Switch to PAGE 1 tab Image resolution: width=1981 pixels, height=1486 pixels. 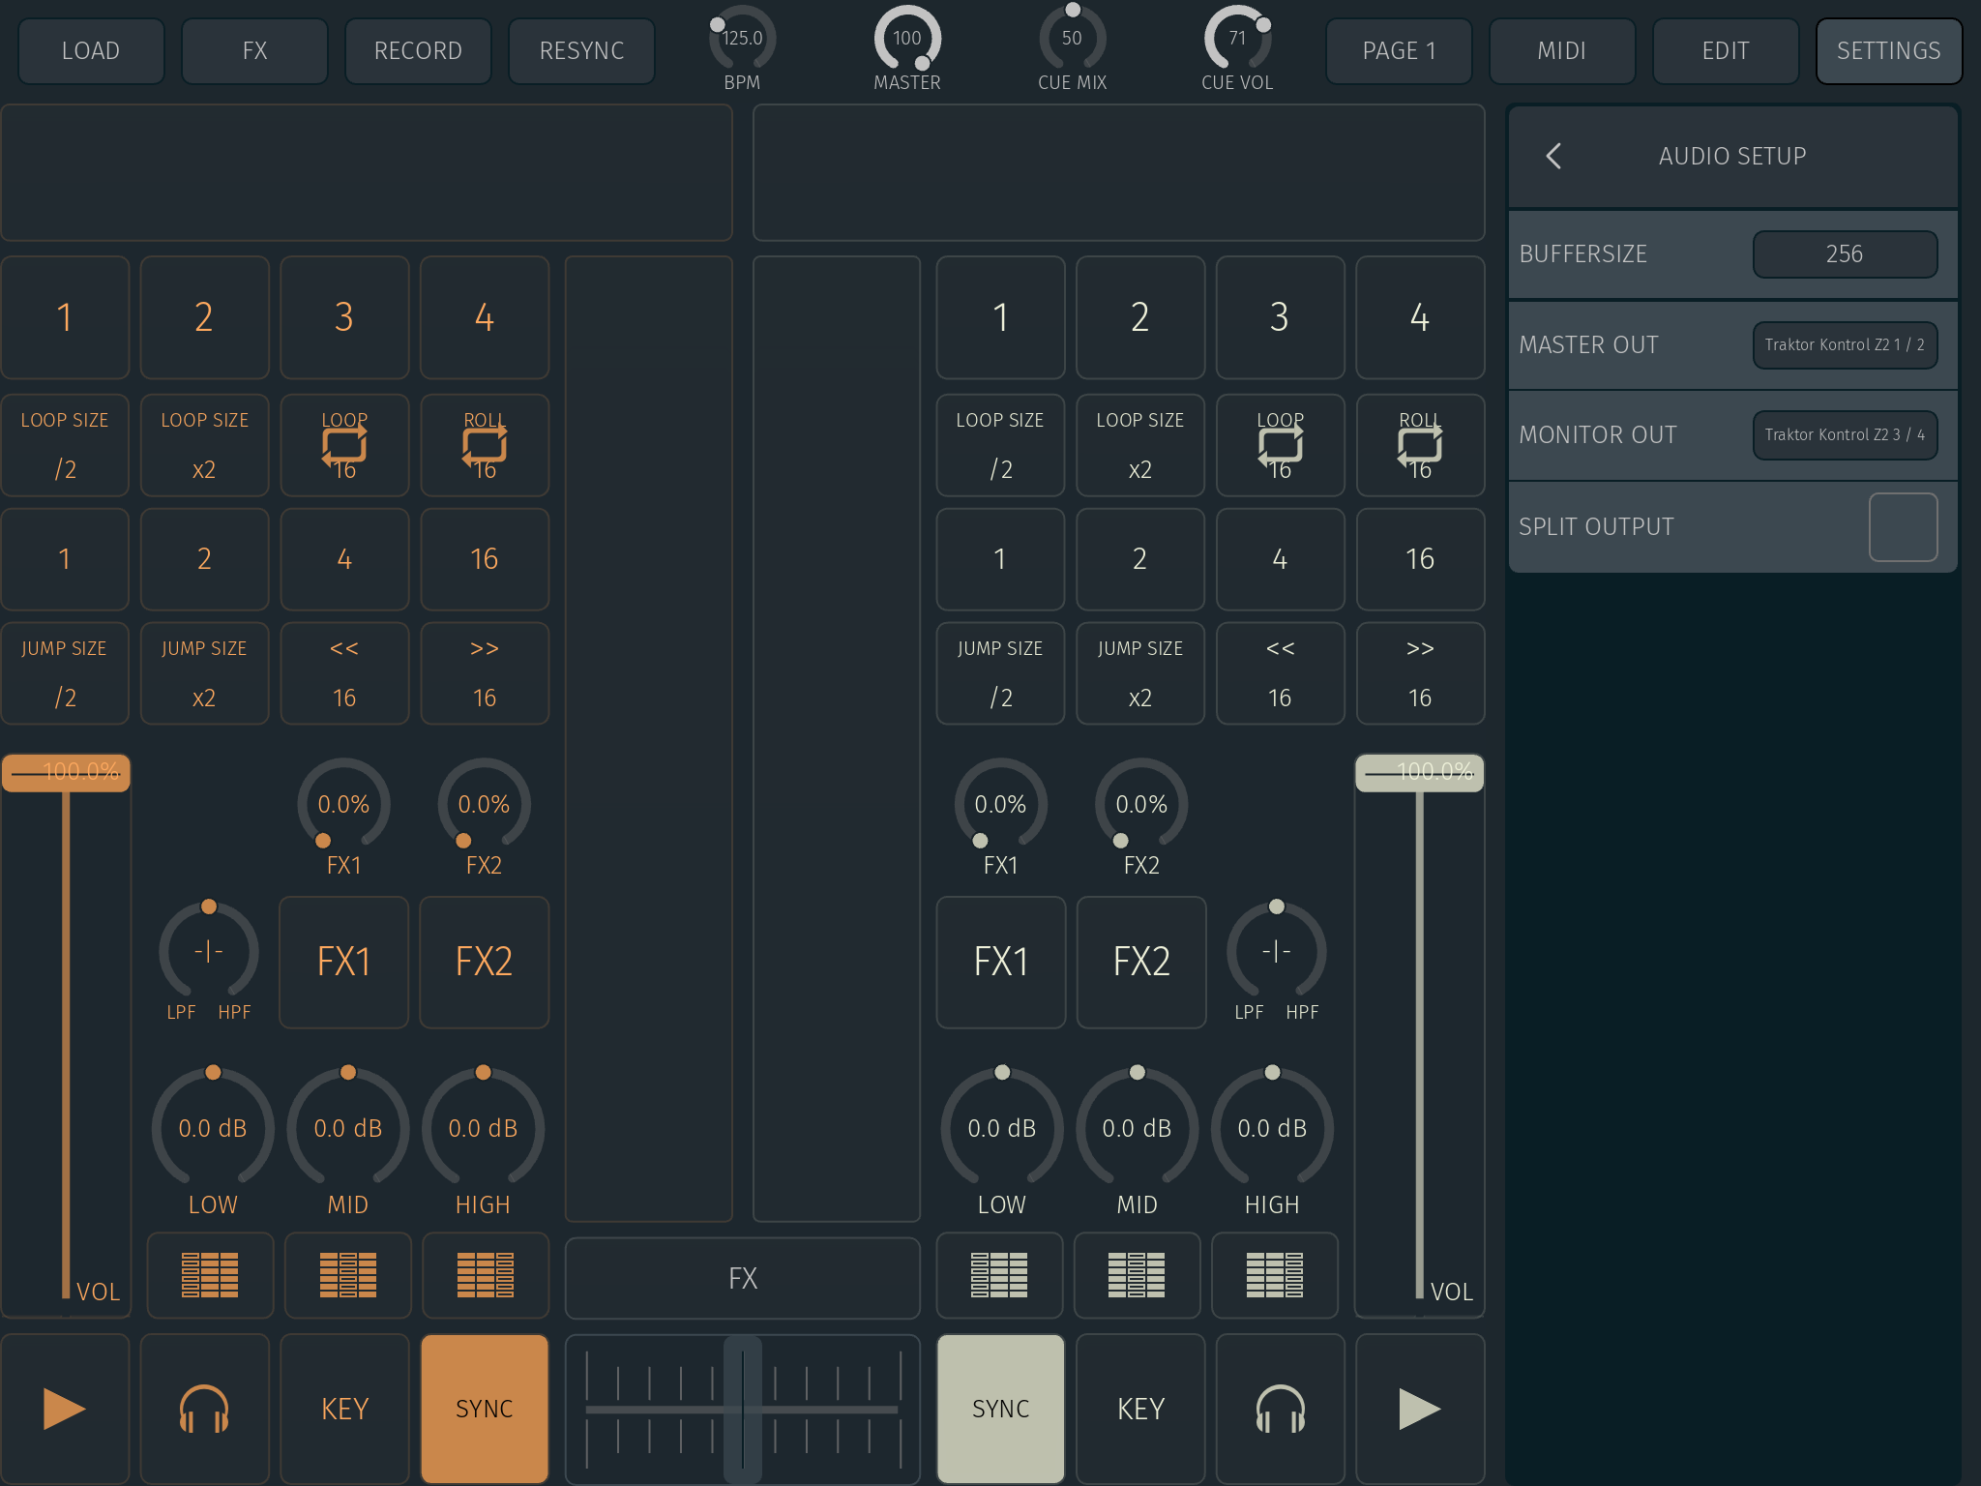(1398, 51)
